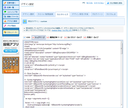The image size is (128, 108).
Task: Click the HTML icon beside 月別アーカイブ
Action: tap(85, 38)
